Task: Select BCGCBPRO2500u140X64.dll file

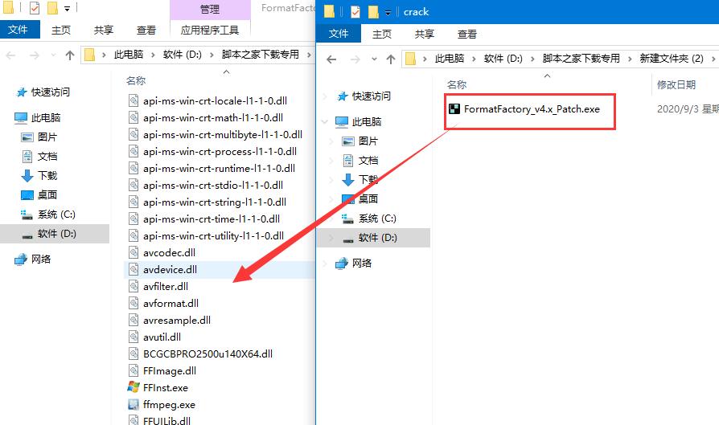Action: tap(207, 354)
